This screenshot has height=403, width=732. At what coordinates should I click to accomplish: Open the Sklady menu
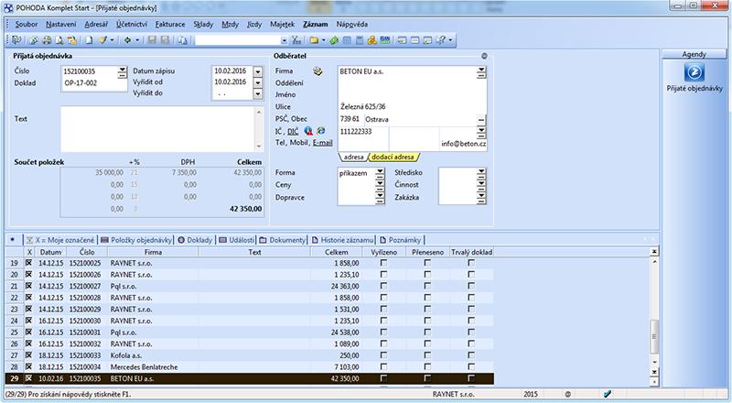pos(203,25)
